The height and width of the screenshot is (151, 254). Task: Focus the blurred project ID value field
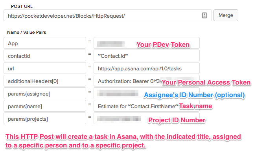click(147, 119)
